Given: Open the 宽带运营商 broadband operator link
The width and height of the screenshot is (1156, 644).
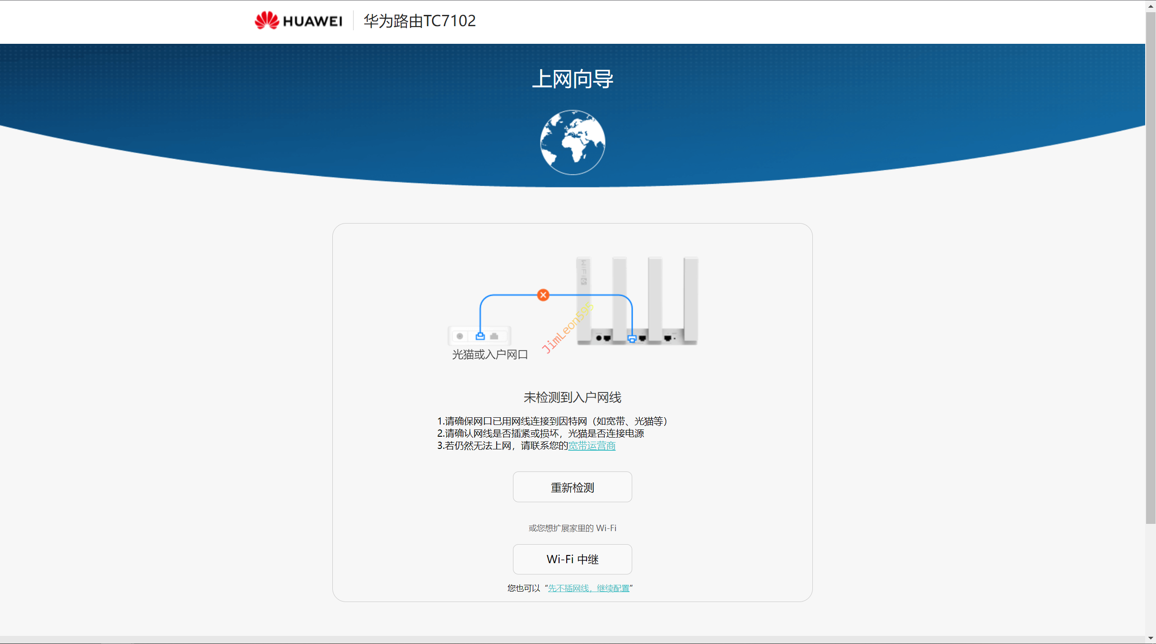Looking at the screenshot, I should (592, 446).
